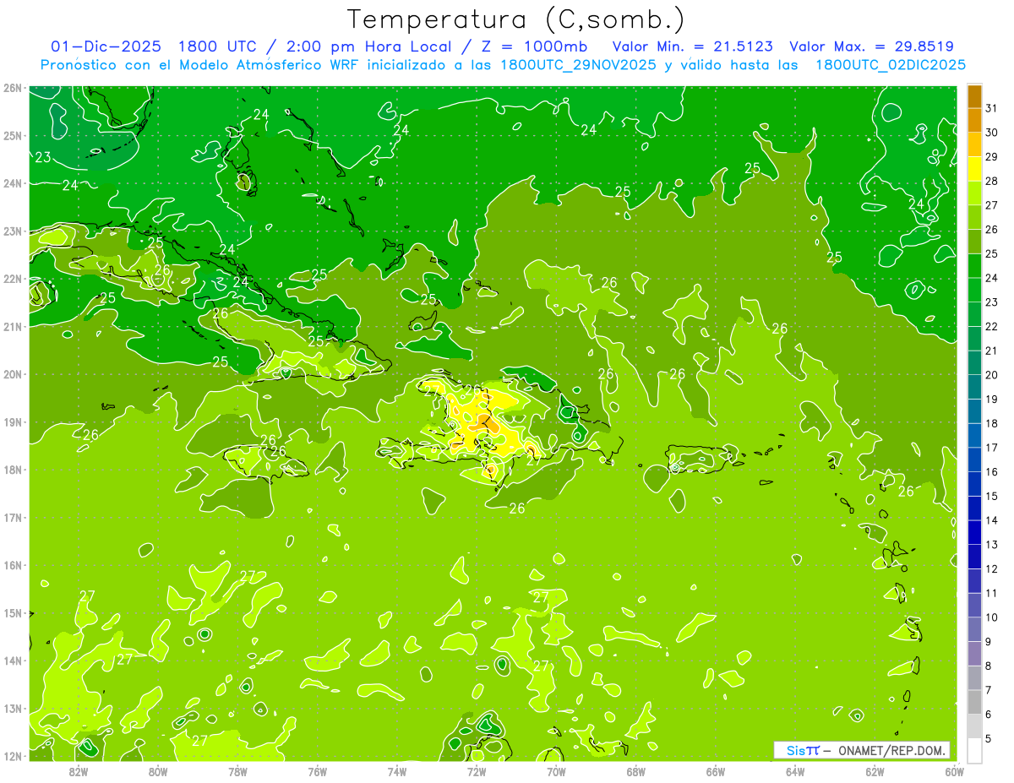This screenshot has height=783, width=1014.
Task: Click the longitude label "62W"
Action: coord(875,772)
